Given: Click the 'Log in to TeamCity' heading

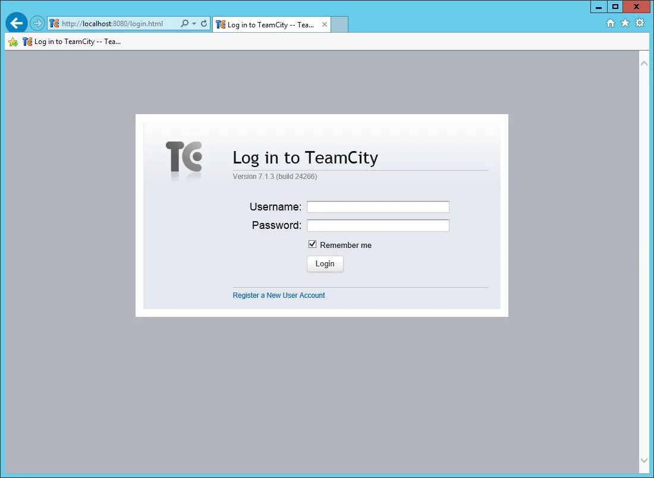Looking at the screenshot, I should [306, 158].
